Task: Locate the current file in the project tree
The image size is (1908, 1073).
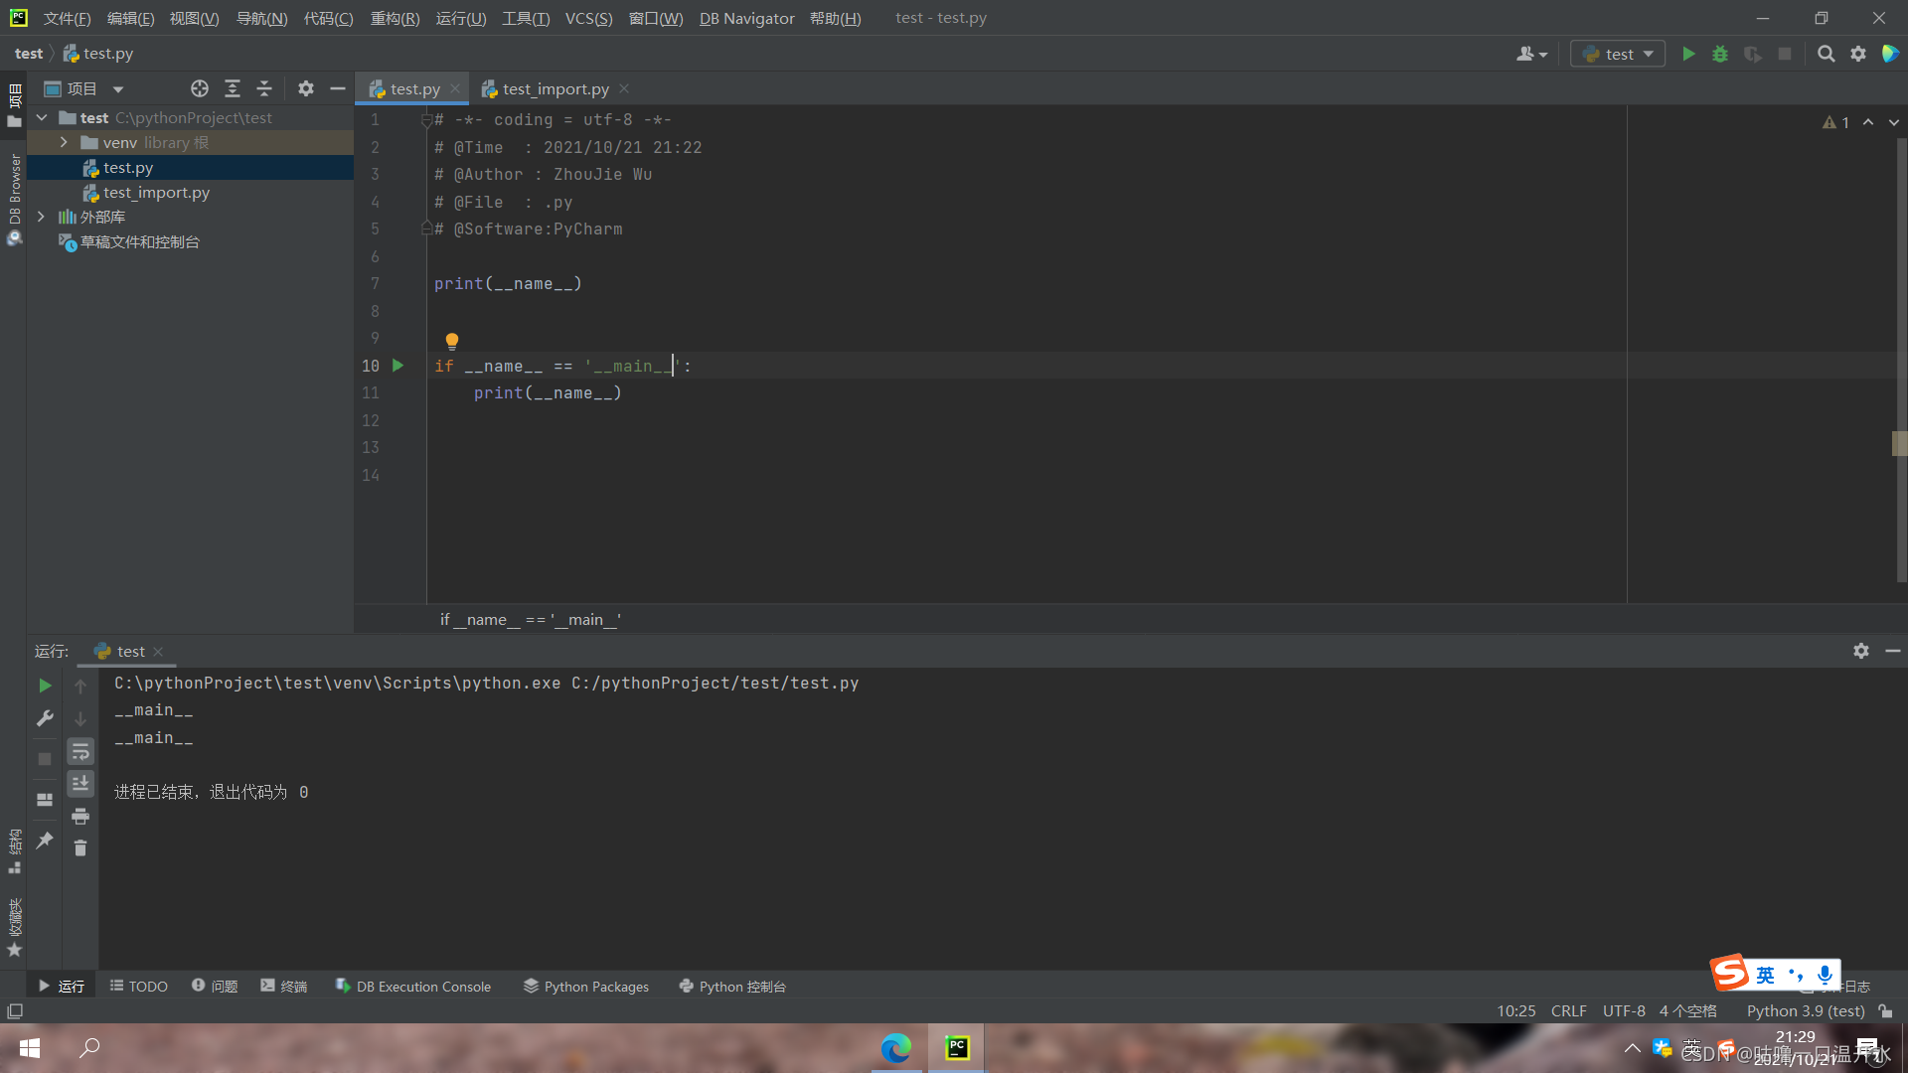Action: (x=200, y=88)
